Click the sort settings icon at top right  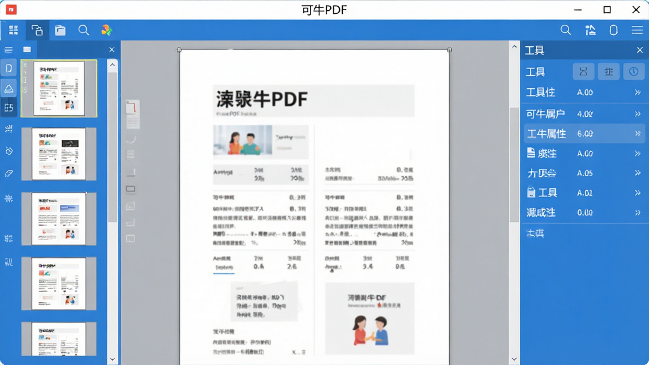[590, 30]
